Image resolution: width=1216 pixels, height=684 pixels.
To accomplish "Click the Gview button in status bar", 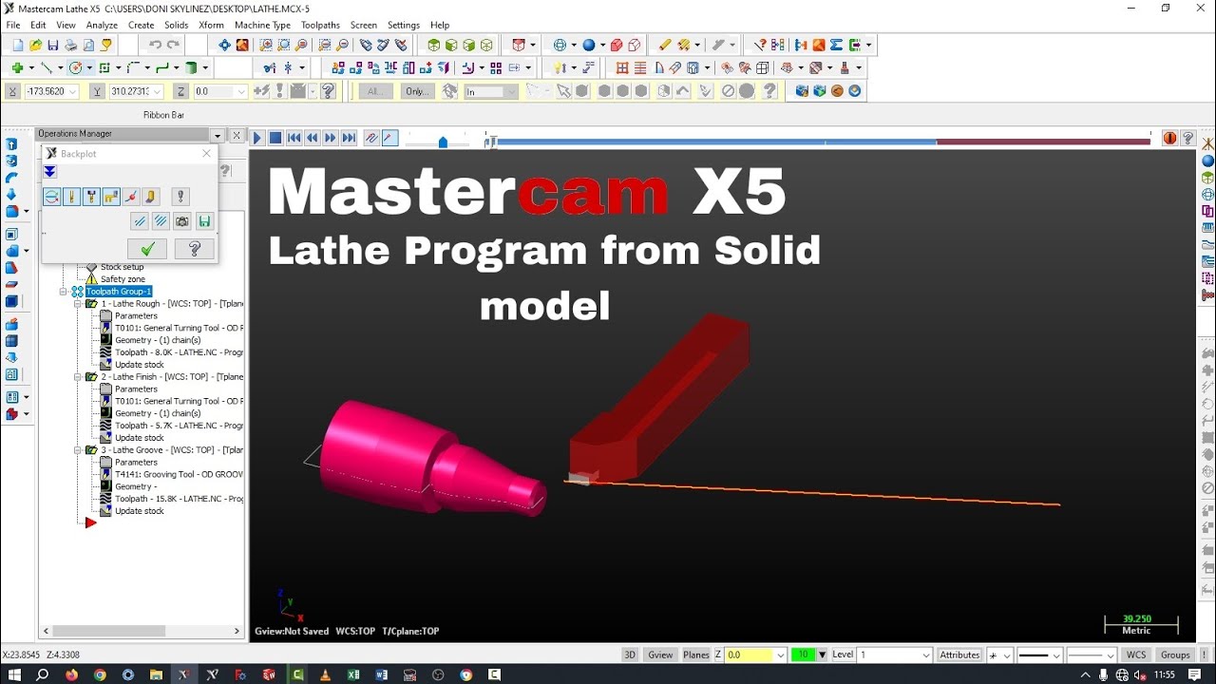I will pos(660,655).
